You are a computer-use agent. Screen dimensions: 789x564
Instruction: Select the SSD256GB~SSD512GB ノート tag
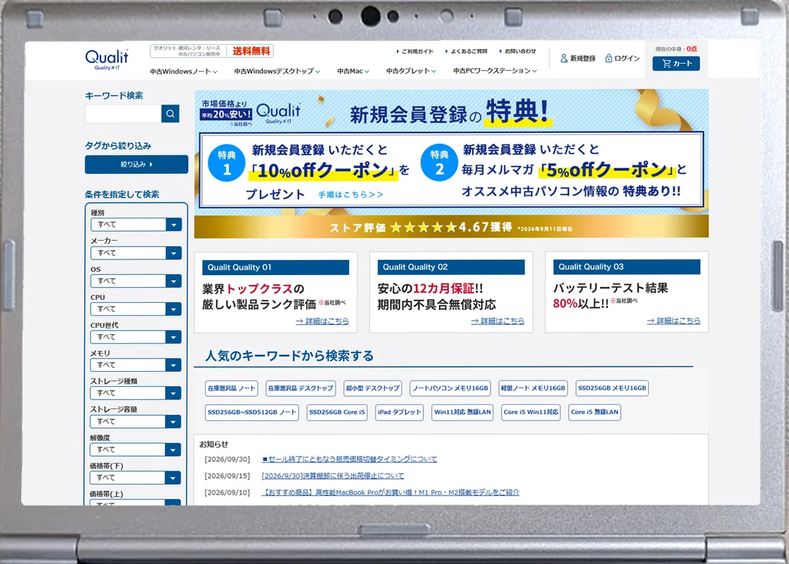[252, 413]
